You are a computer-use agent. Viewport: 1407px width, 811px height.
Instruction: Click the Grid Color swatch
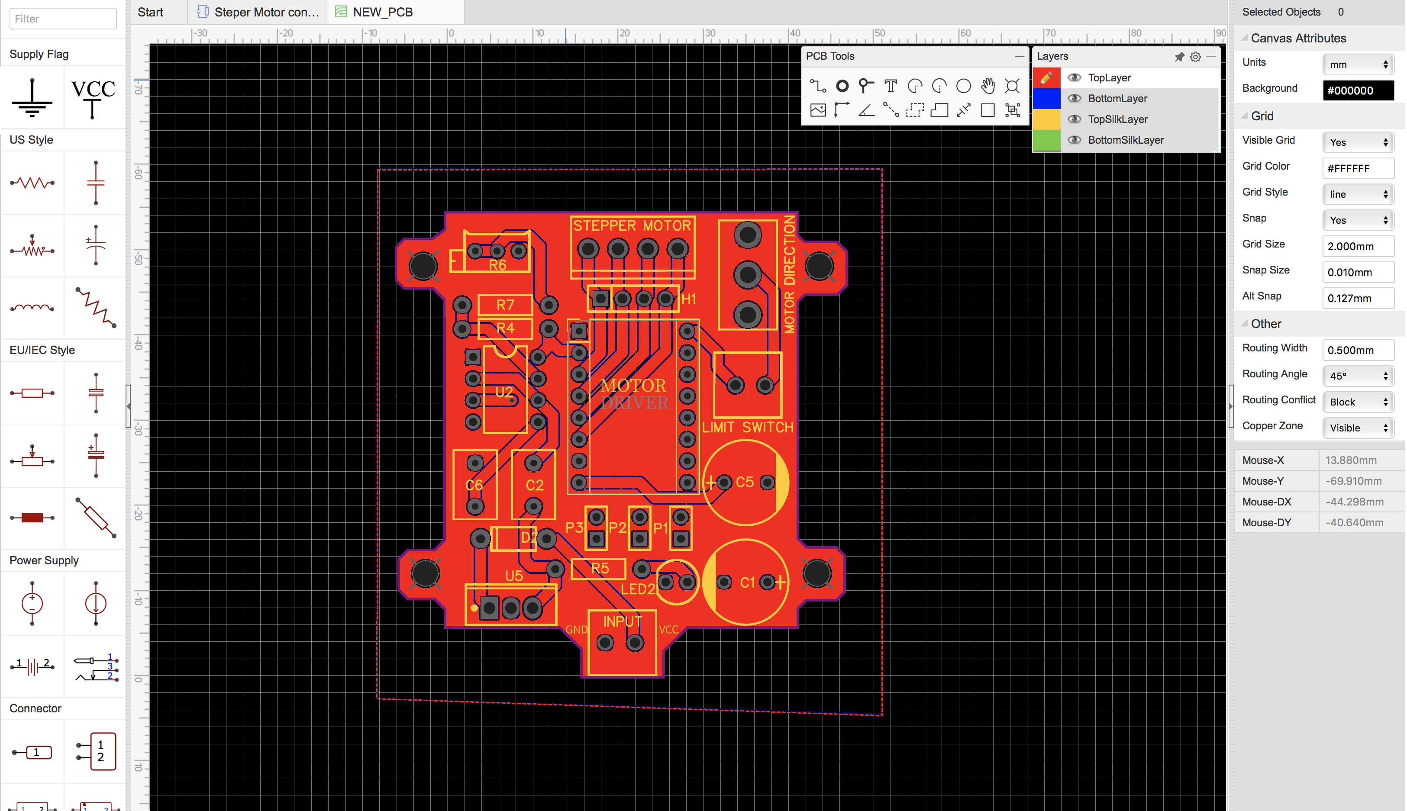[x=1358, y=166]
